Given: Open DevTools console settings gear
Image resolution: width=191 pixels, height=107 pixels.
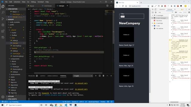Looking at the screenshot, I should tap(189, 12).
